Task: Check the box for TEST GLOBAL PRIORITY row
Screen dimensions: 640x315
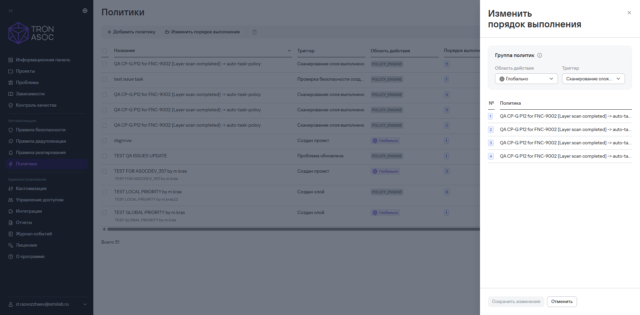Action: point(104,213)
